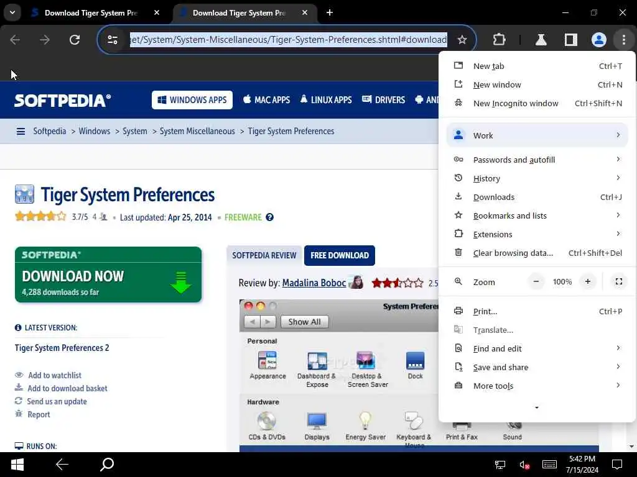
Task: Open the on-screen keyboard tray icon
Action: coord(549,465)
